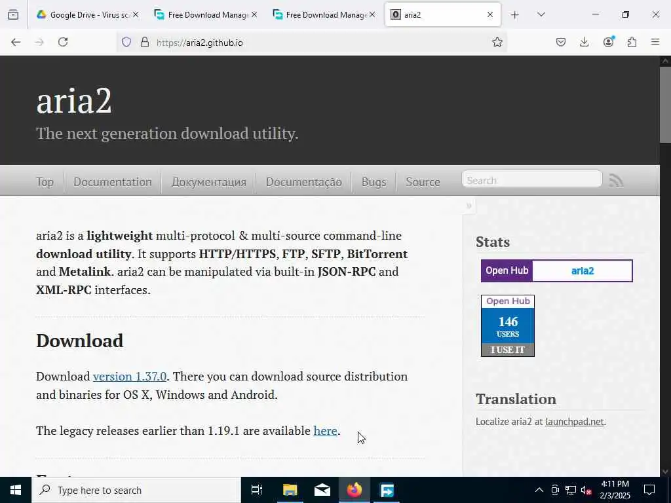This screenshot has height=503, width=671.
Task: Reload the current page
Action: 63,42
